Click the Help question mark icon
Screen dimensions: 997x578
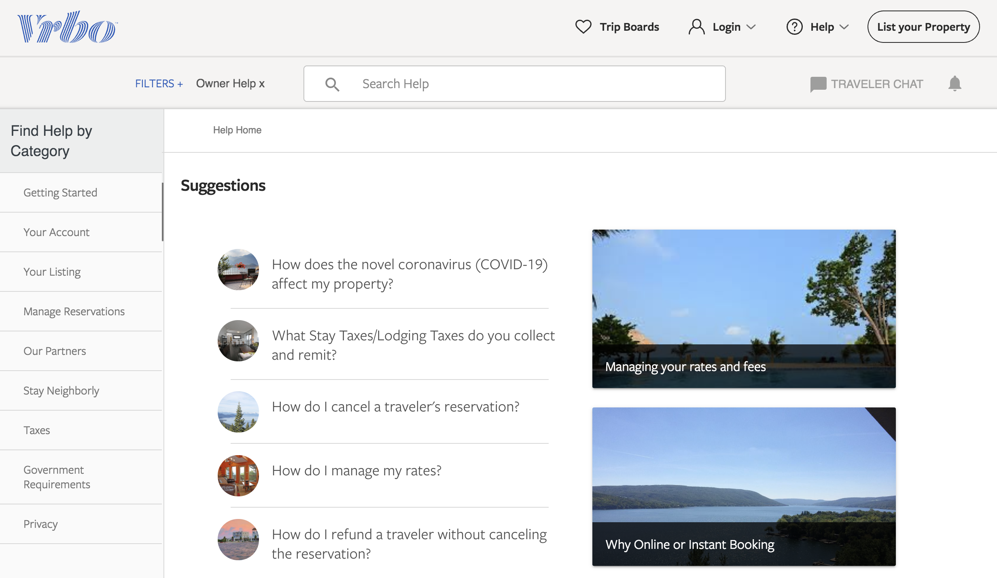[x=794, y=27]
